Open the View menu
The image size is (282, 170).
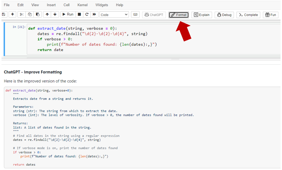pos(35,5)
